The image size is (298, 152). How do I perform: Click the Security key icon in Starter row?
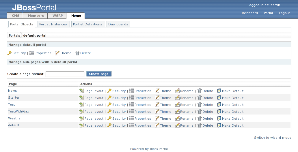(109, 98)
